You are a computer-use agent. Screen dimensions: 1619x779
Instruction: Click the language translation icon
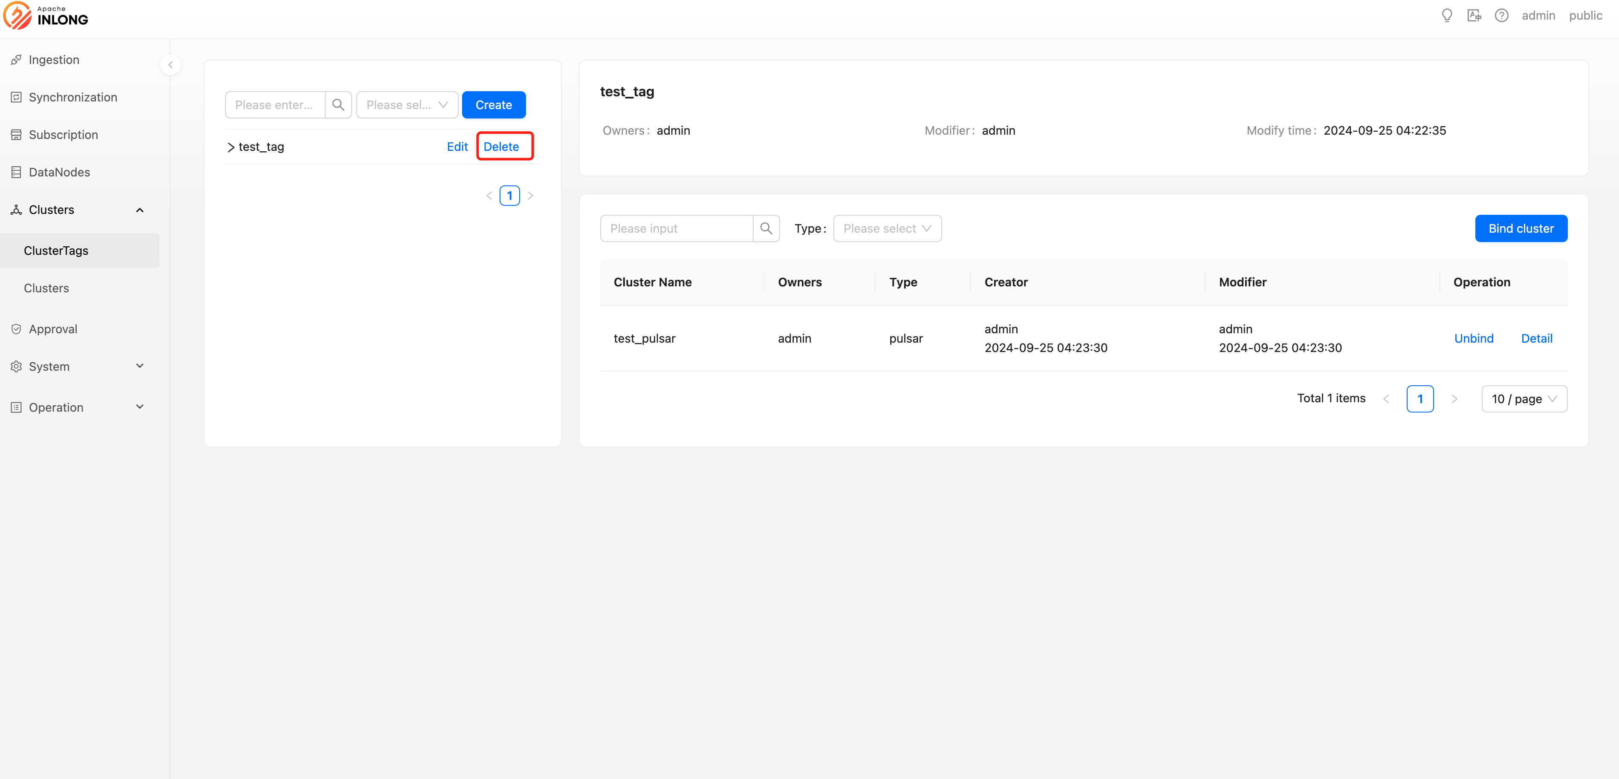coord(1474,16)
